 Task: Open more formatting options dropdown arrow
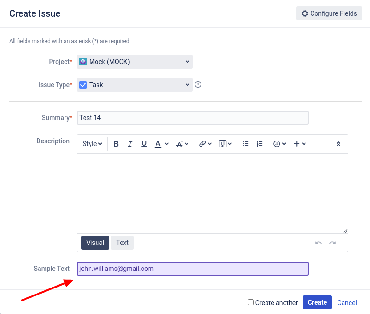187,144
